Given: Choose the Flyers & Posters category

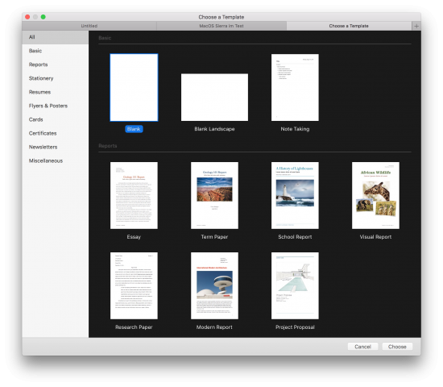Looking at the screenshot, I should coord(56,106).
